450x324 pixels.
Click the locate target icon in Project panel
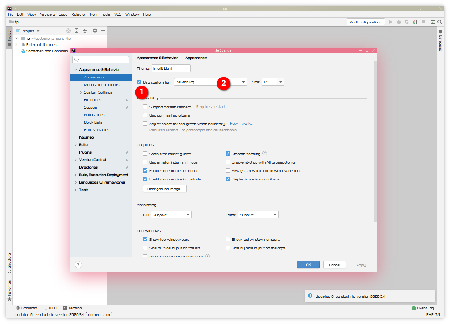pyautogui.click(x=68, y=31)
